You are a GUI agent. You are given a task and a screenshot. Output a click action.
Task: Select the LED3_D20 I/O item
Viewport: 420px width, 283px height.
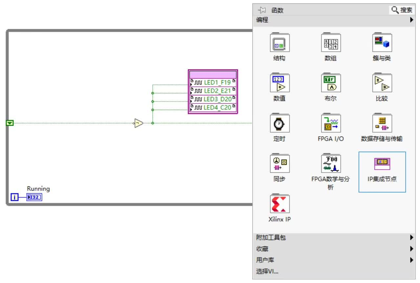click(x=213, y=99)
